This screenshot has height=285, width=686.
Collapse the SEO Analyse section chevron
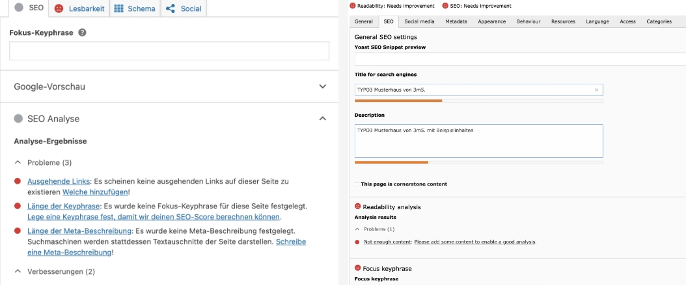[x=322, y=118]
